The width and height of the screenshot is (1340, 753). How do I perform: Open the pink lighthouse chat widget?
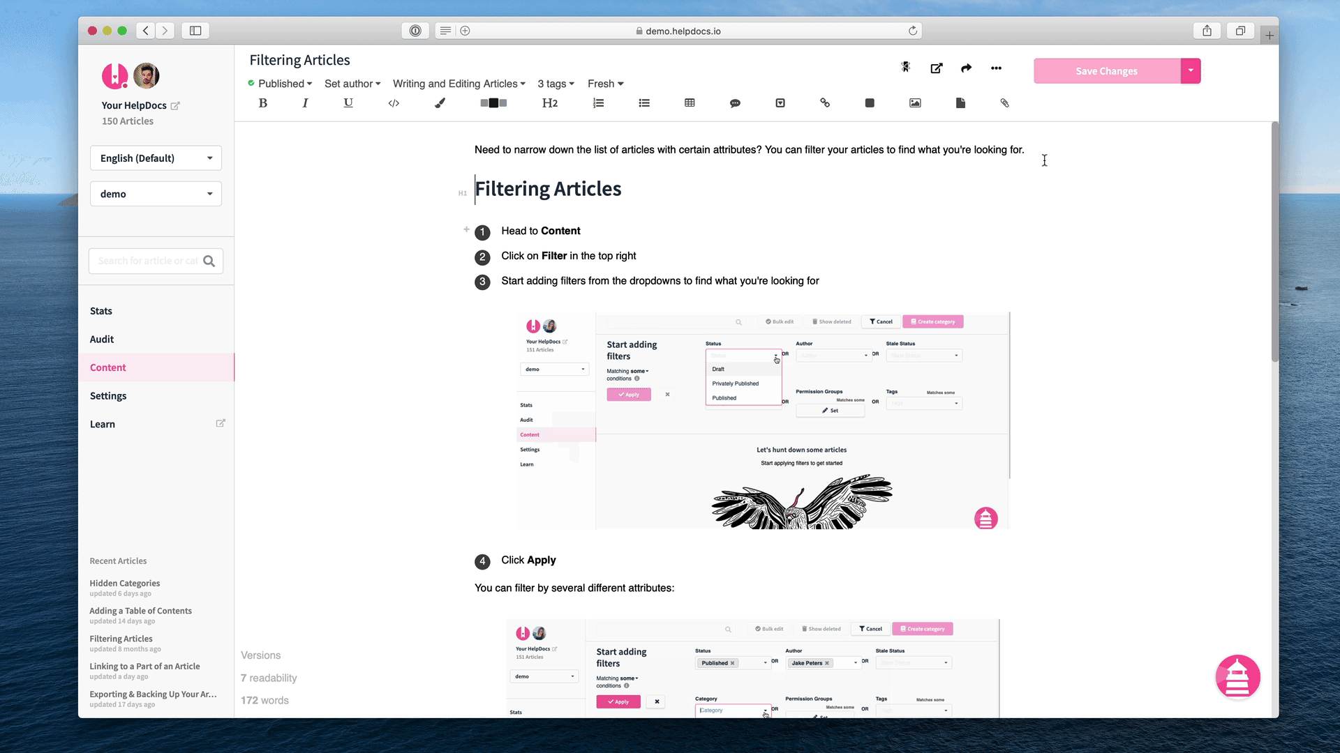coord(1237,677)
